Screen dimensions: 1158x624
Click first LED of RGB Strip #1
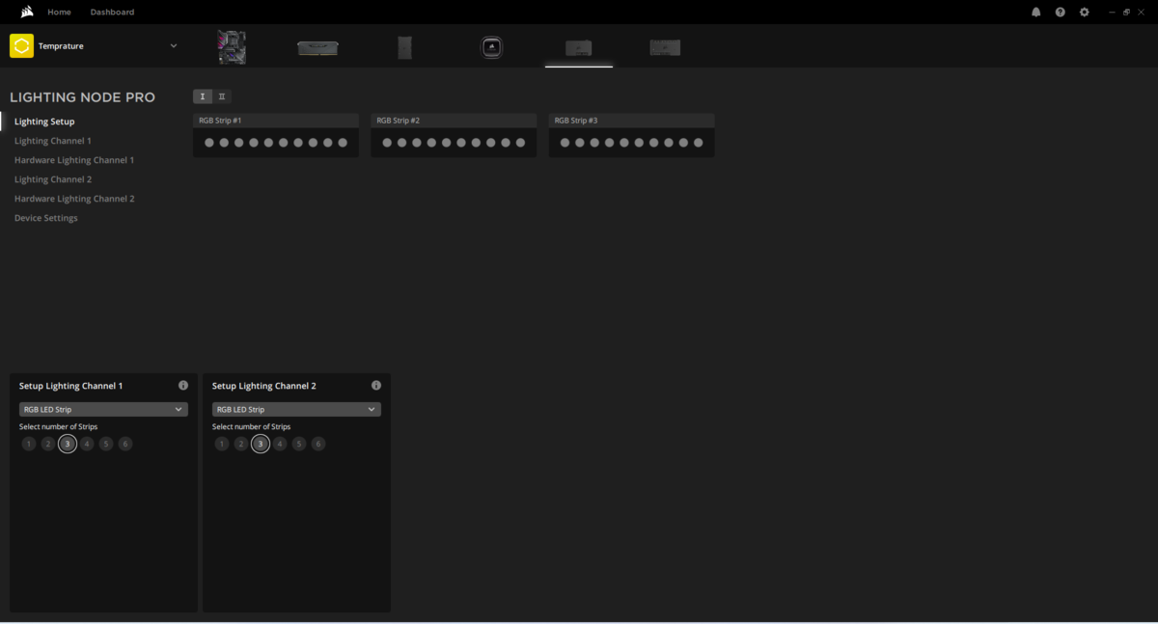click(x=209, y=143)
